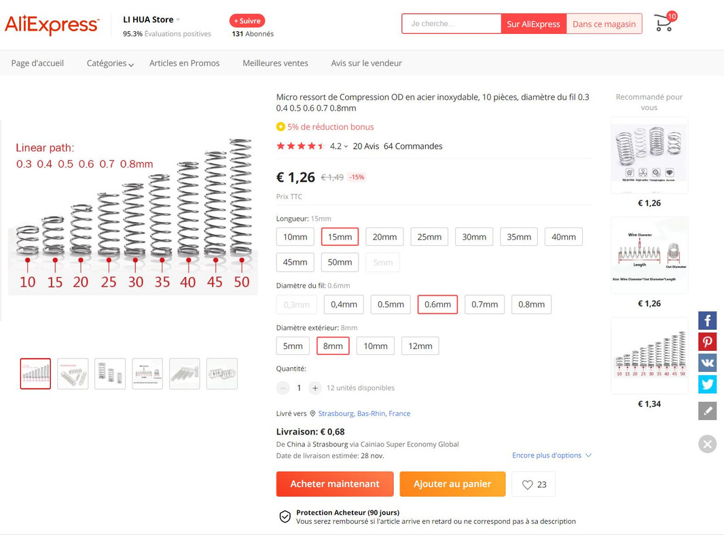Click Ajouter au panier button
The image size is (724, 543).
[452, 484]
